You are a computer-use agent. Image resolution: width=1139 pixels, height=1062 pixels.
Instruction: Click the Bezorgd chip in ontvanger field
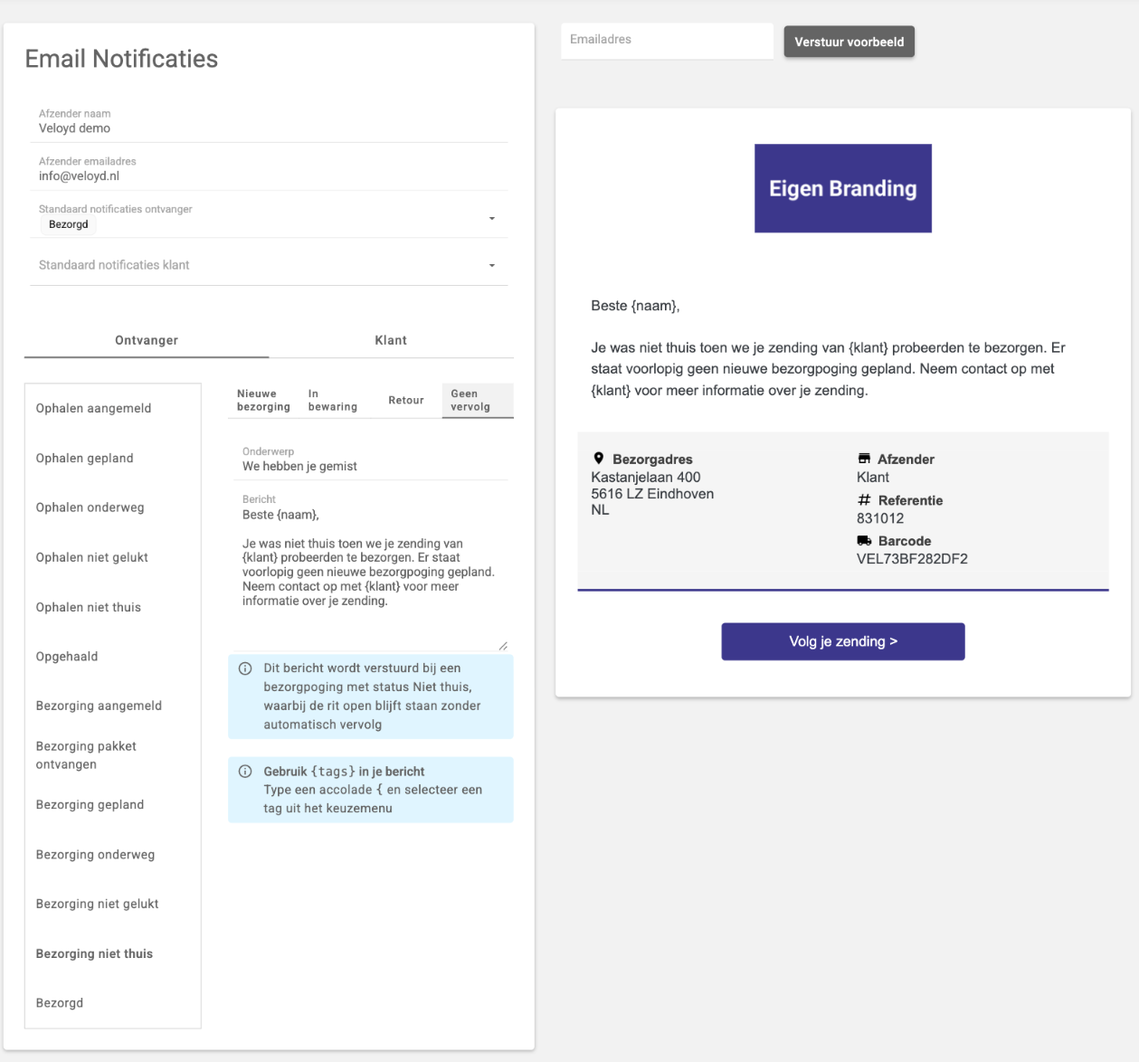point(69,224)
